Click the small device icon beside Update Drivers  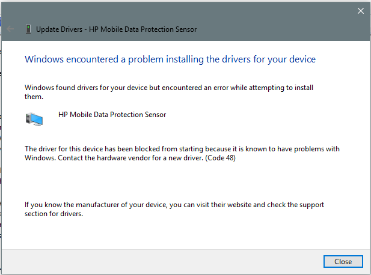28,29
